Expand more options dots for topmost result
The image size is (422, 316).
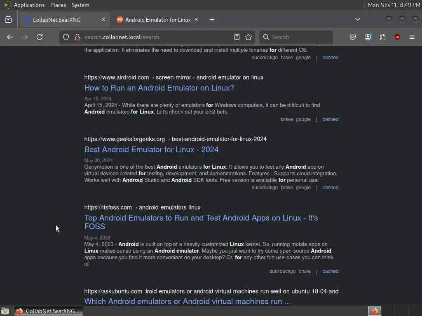tap(316, 58)
